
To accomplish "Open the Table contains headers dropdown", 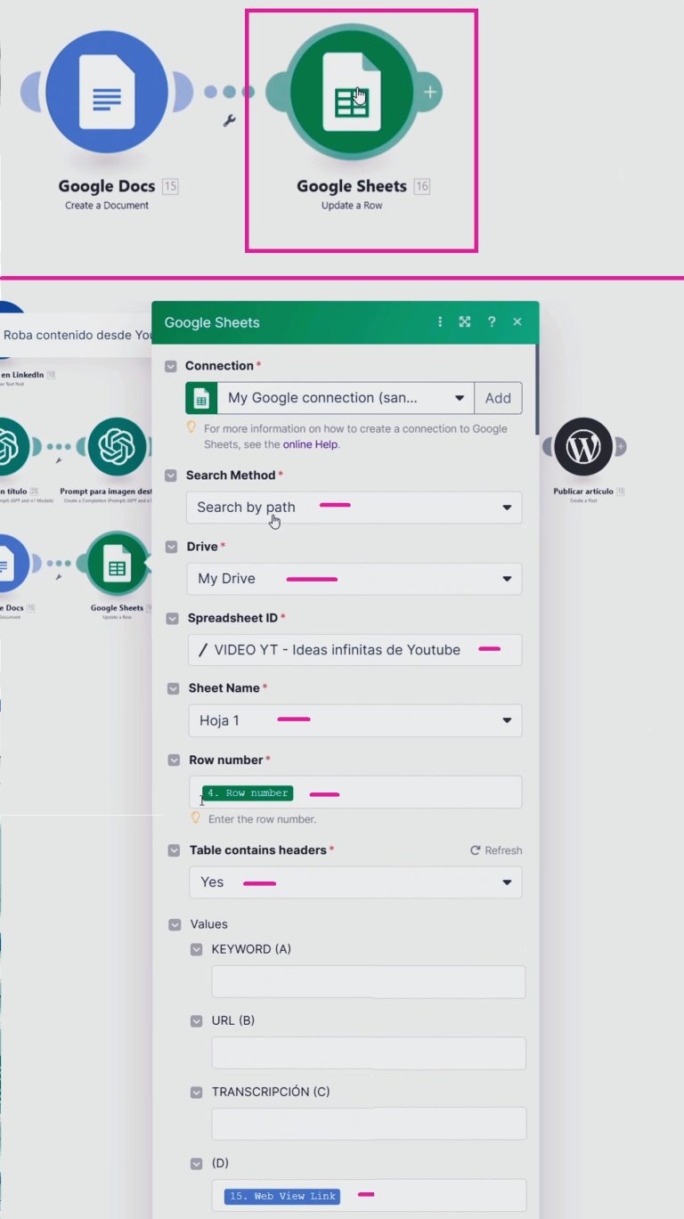I will [x=354, y=882].
